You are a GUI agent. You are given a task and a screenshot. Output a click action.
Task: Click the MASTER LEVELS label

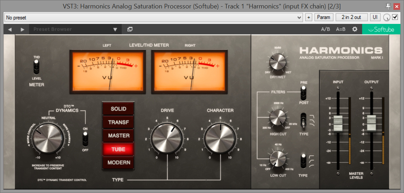coord(356,175)
